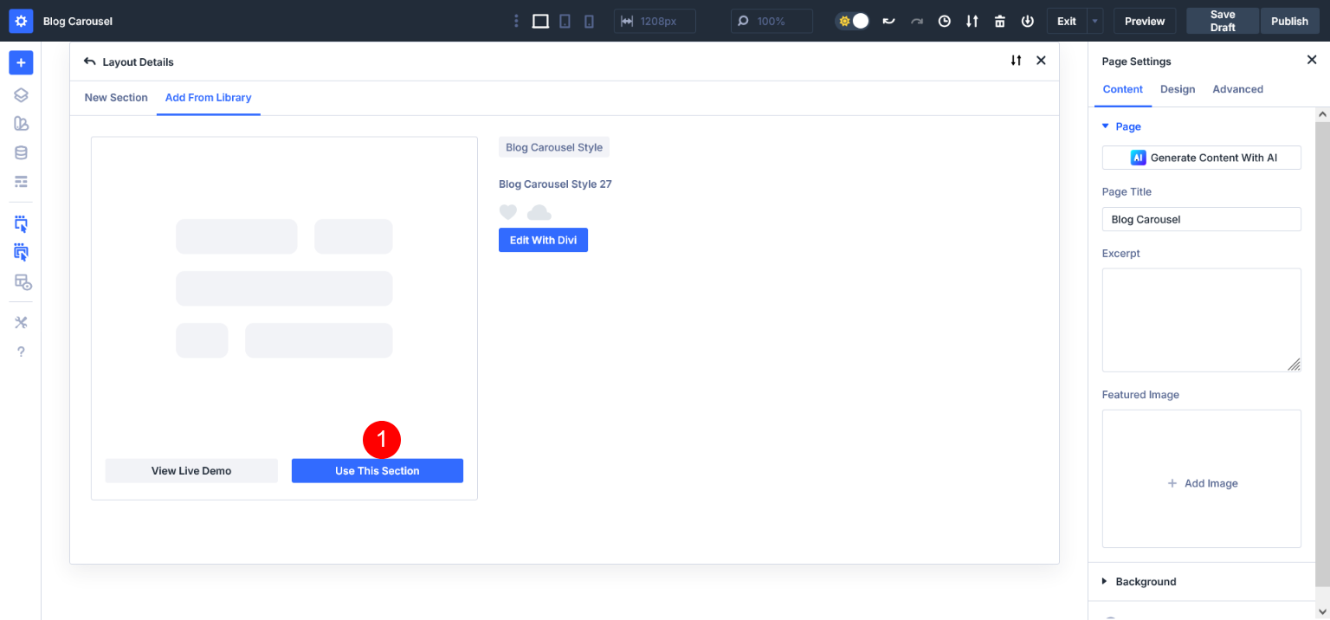1330x620 pixels.
Task: Click the Blog Carousel Style 27 title
Action: (555, 184)
